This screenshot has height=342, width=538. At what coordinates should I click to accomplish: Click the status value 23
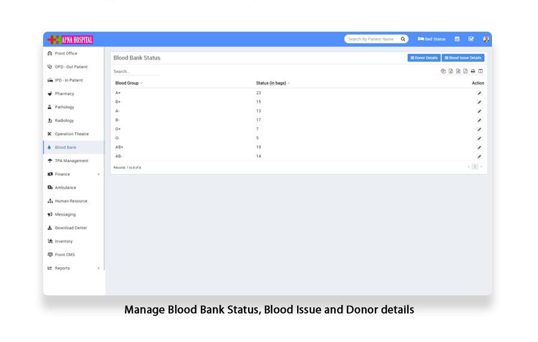[x=258, y=93]
